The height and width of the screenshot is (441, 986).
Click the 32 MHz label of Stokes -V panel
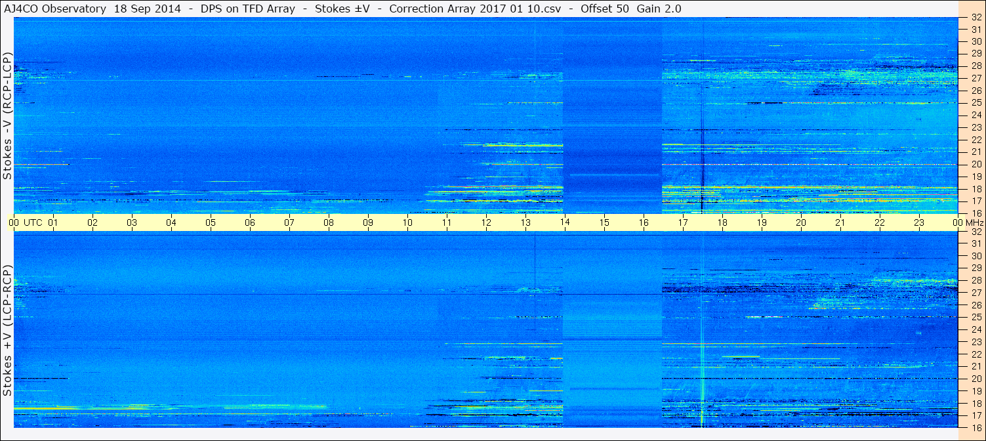pyautogui.click(x=976, y=17)
